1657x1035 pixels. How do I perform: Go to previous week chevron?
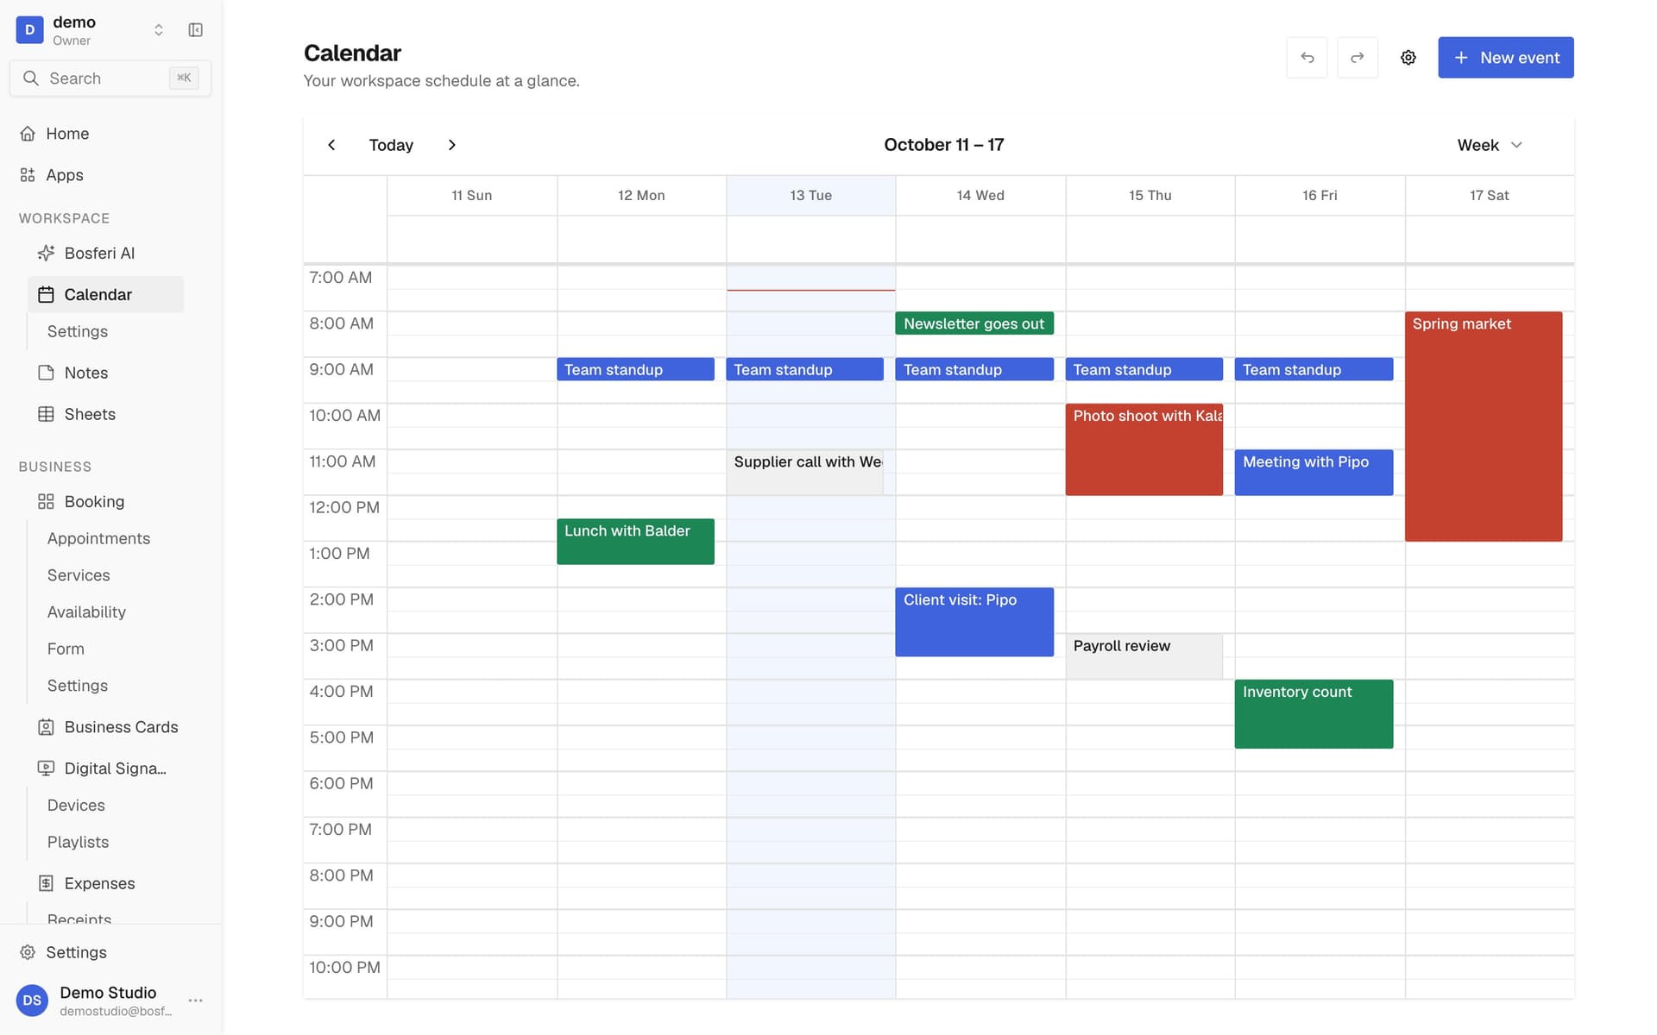coord(331,145)
